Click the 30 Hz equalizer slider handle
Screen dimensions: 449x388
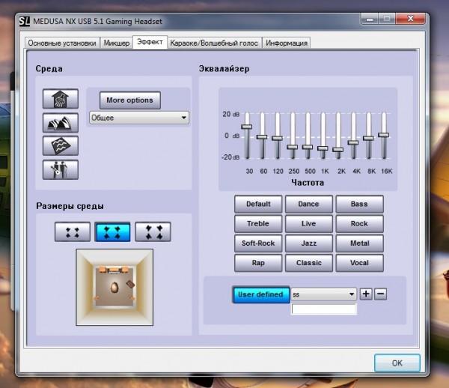coord(247,127)
